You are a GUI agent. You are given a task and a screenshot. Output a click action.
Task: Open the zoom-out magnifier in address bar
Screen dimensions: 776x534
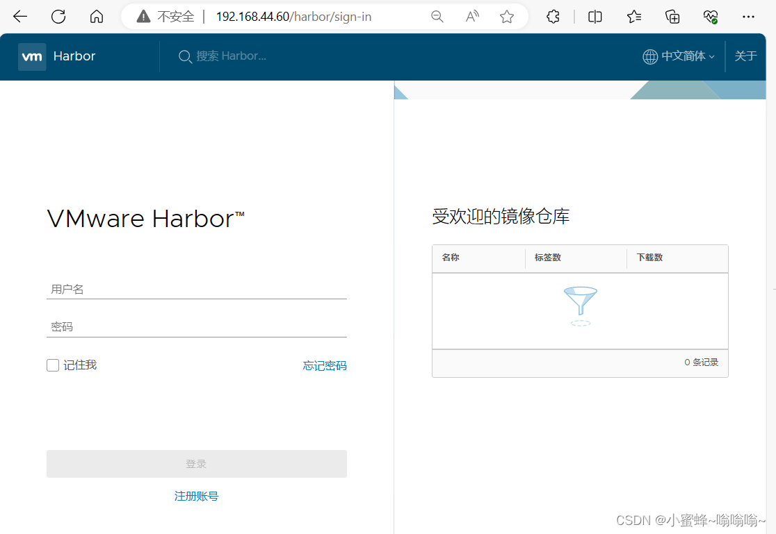click(437, 17)
